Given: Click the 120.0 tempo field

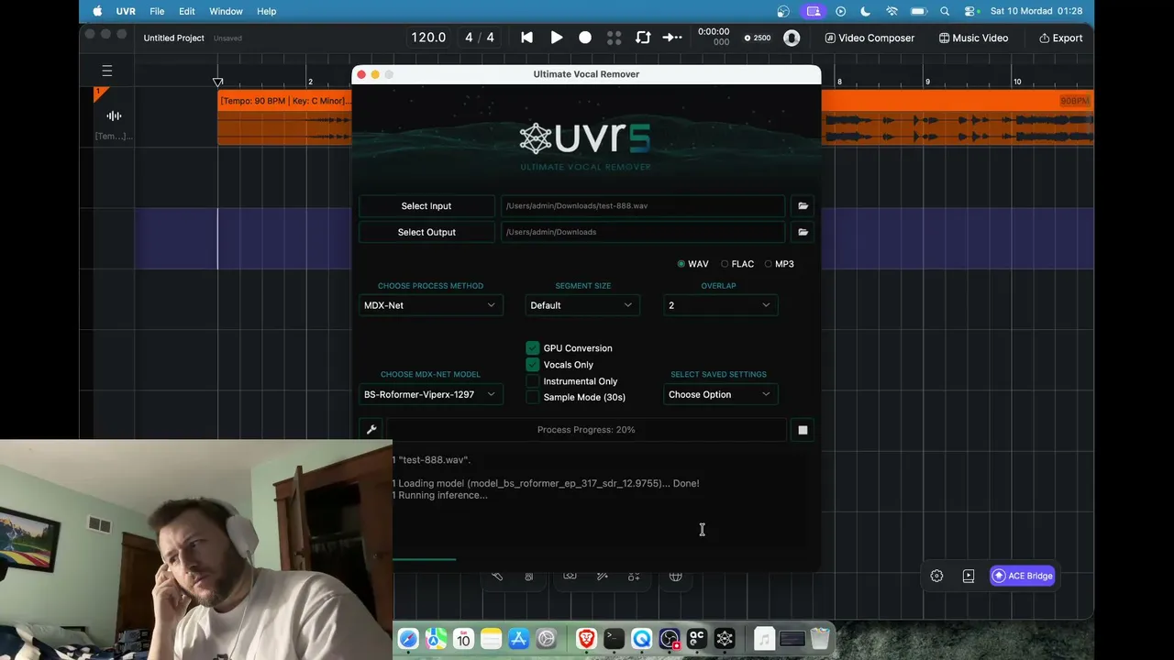Looking at the screenshot, I should (428, 38).
